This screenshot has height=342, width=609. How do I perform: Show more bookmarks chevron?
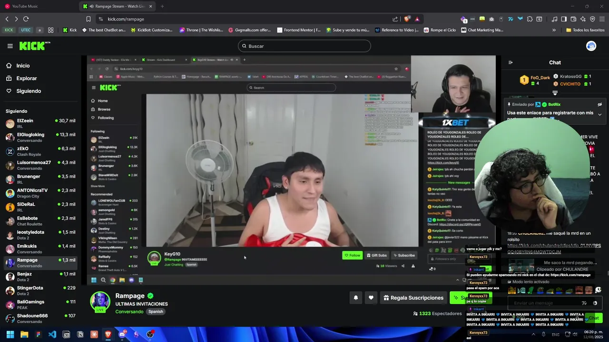[554, 30]
